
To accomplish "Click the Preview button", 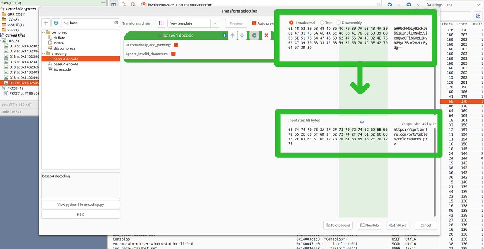I will tap(236, 23).
